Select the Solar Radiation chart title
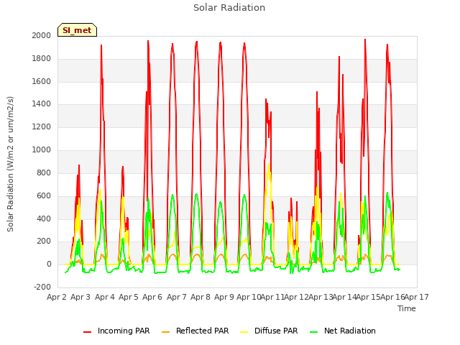This screenshot has width=460, height=345. [229, 8]
